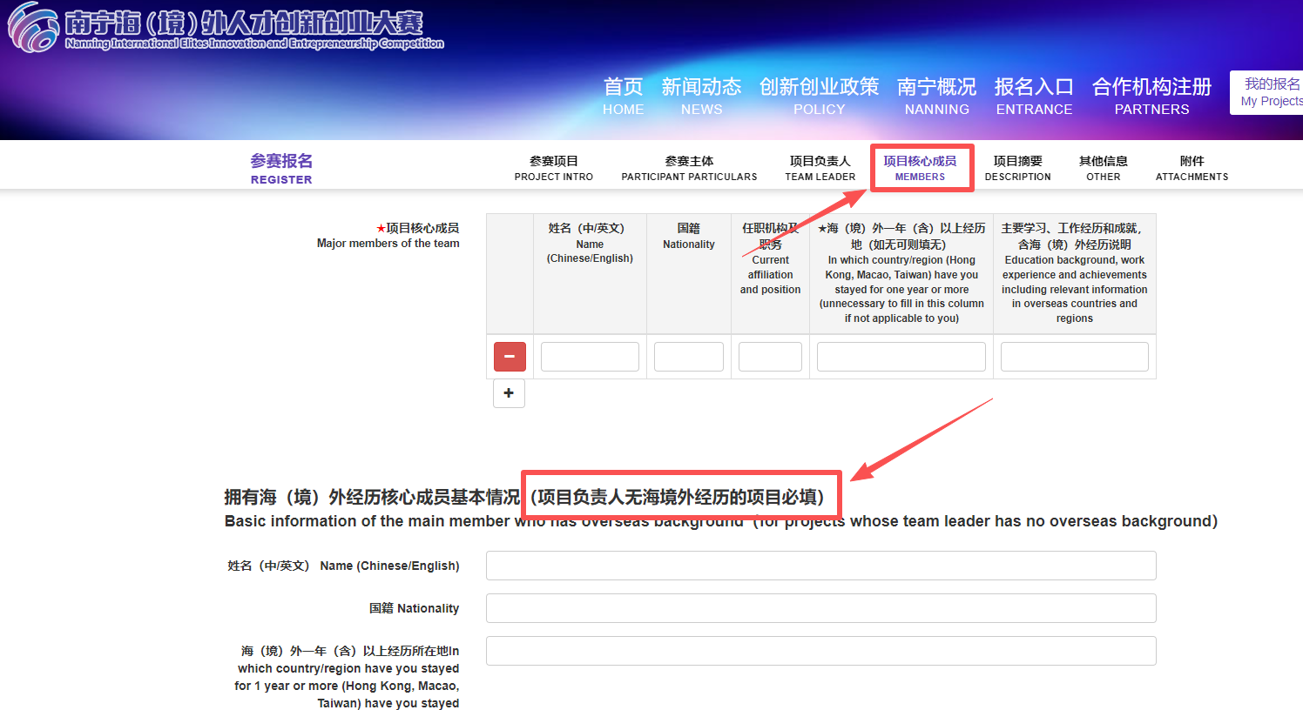Open 我的报名 My Projects button
Viewport: 1303px width, 710px height.
coord(1267,92)
